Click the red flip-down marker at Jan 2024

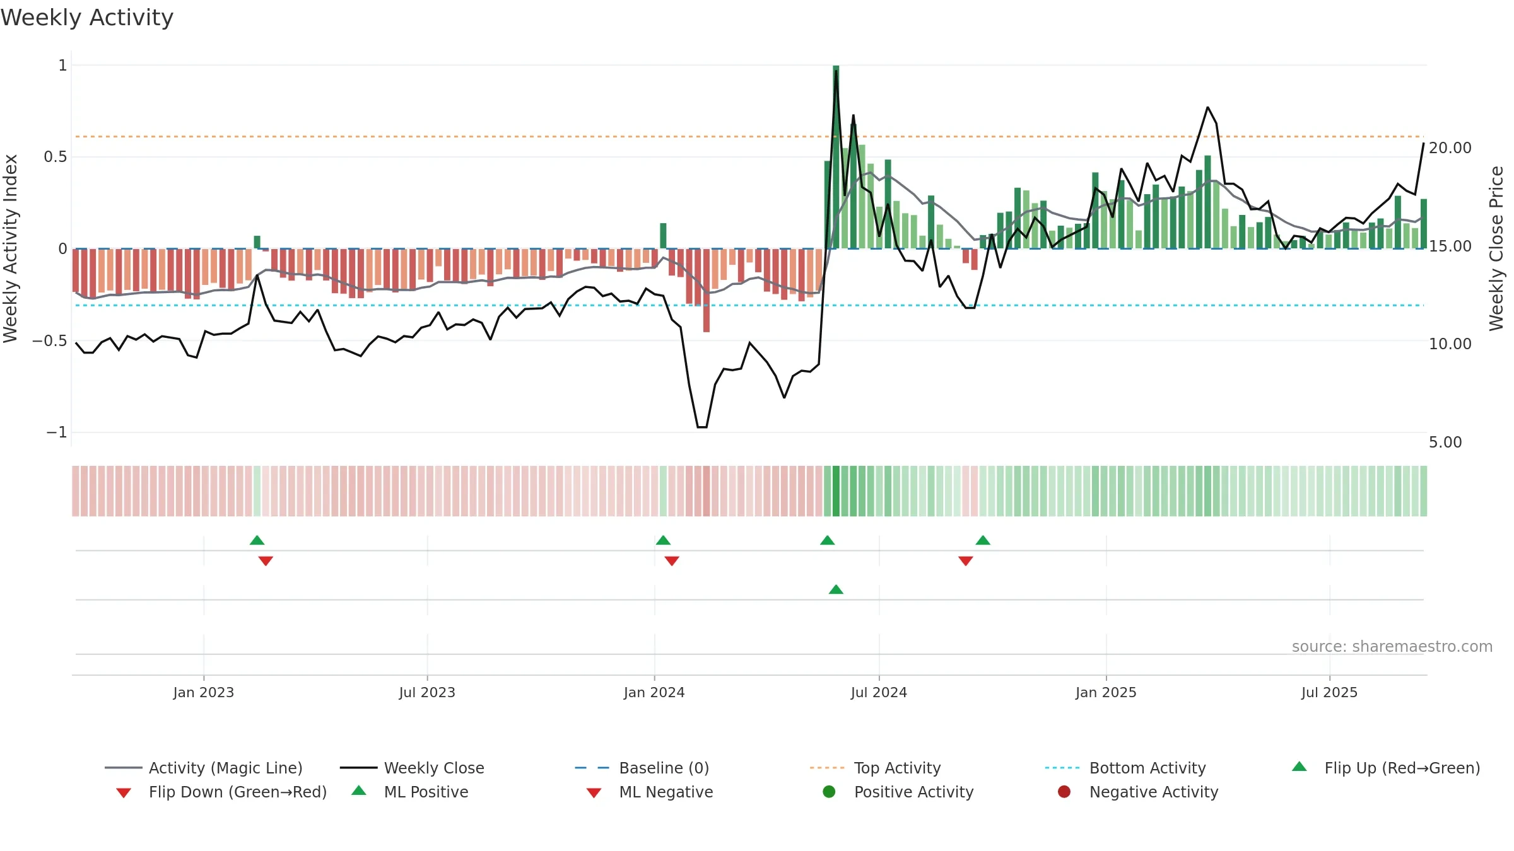(x=672, y=561)
